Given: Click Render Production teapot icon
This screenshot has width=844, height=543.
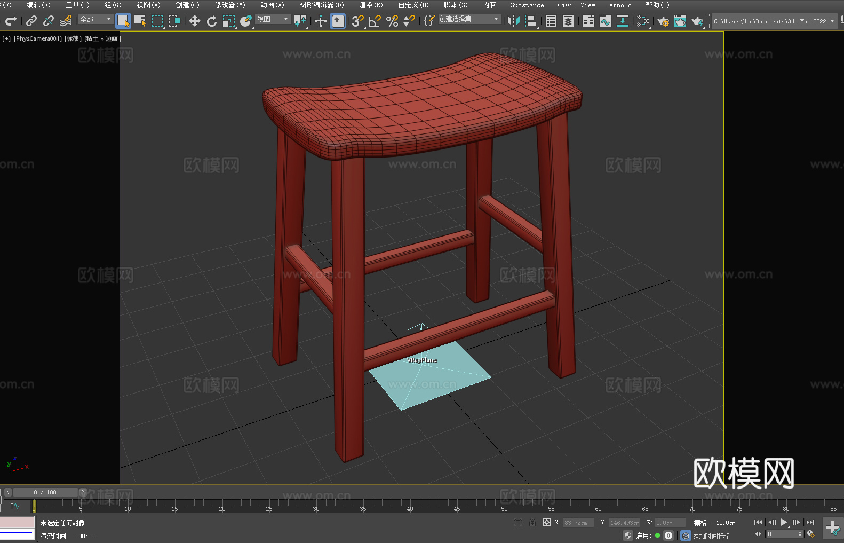Looking at the screenshot, I should click(697, 21).
